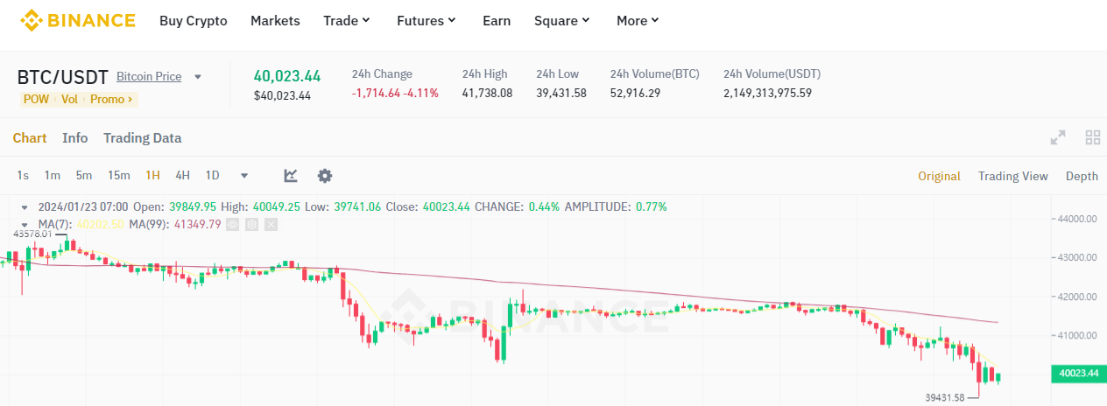
Task: Select the 1m interval
Action: (53, 176)
